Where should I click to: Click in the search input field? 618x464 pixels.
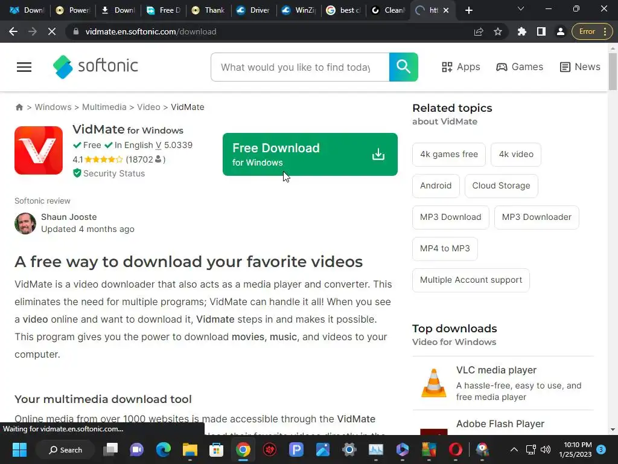[300, 67]
